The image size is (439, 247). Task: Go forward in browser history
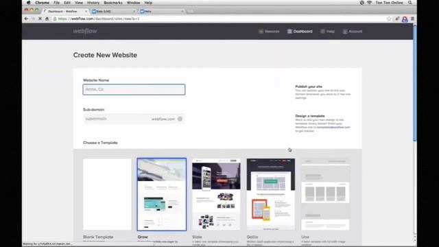33,19
